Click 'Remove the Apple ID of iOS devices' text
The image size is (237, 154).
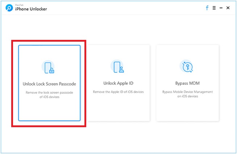[118, 92]
